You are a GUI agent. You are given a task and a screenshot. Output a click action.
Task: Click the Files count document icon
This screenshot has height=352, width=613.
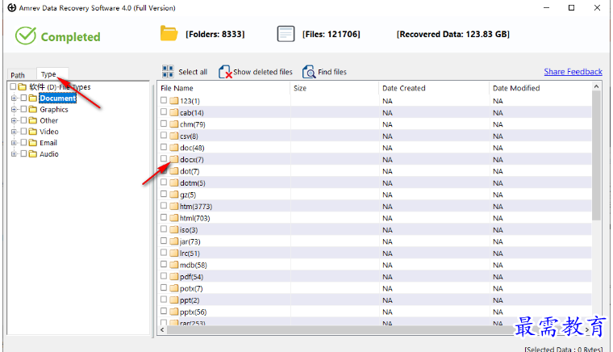[286, 34]
